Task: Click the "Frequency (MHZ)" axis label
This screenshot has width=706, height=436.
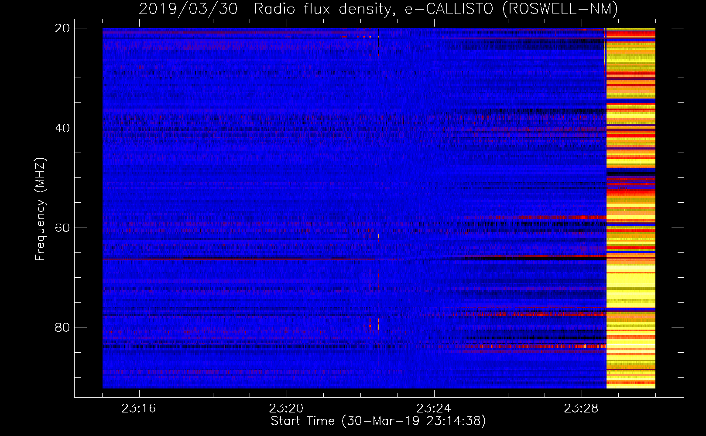Action: [40, 209]
